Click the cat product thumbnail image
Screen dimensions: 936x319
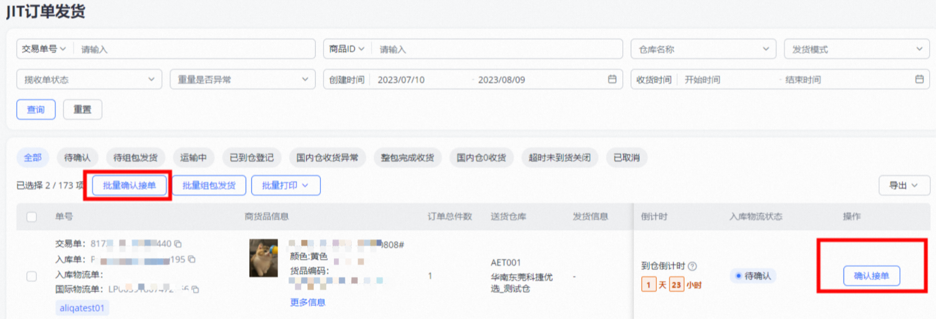click(263, 258)
